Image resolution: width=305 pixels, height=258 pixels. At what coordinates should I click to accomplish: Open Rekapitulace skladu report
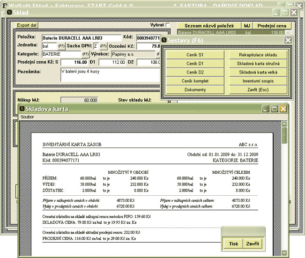pyautogui.click(x=258, y=55)
